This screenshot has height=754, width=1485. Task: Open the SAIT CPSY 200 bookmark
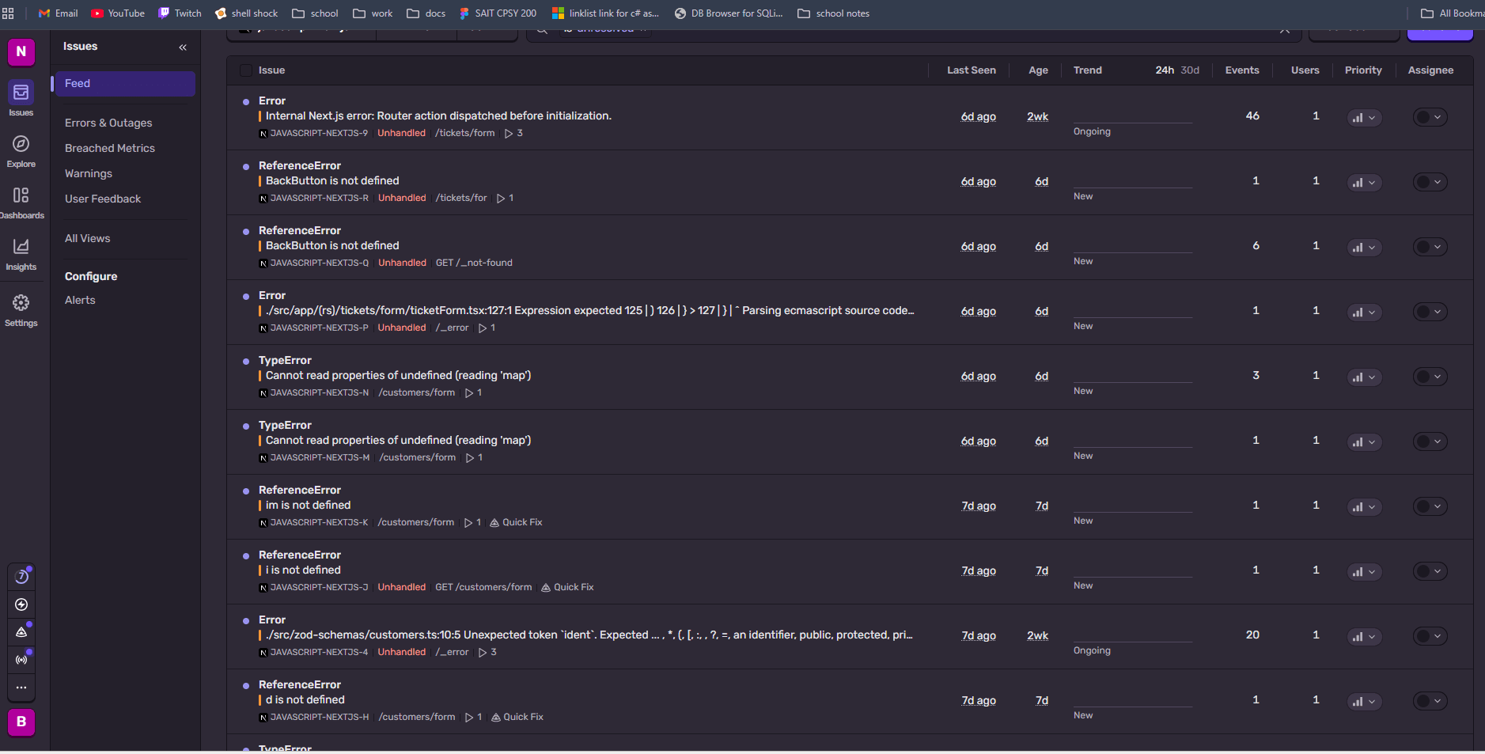(498, 13)
